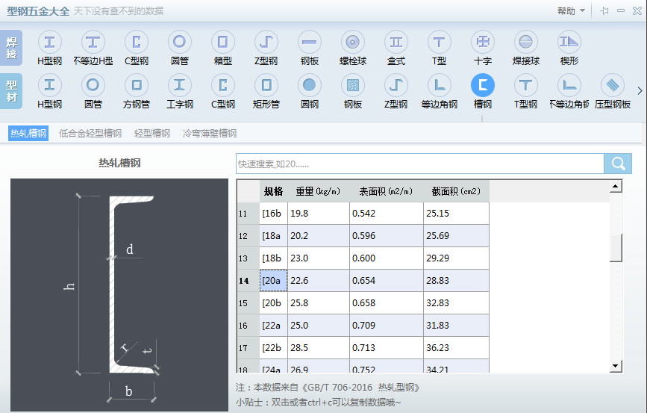Open the 帮助 help dropdown menu
Screen dimensions: 647x413
coord(571,11)
